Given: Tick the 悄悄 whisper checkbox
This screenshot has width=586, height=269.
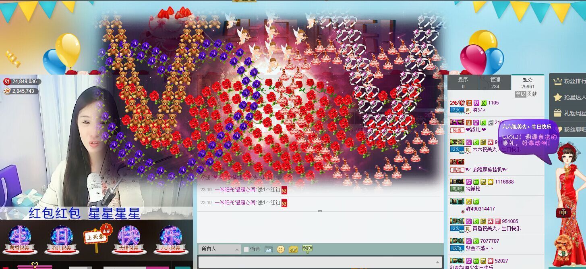Looking at the screenshot, I should point(246,249).
